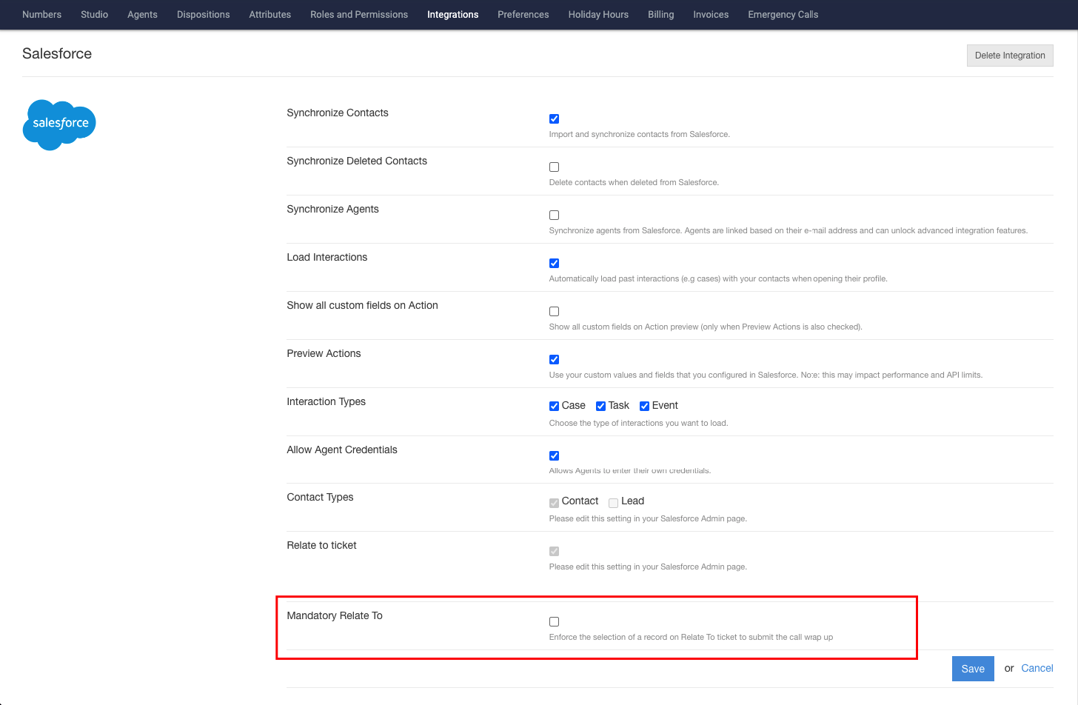Image resolution: width=1078 pixels, height=705 pixels.
Task: Click the Cancel link
Action: point(1037,668)
